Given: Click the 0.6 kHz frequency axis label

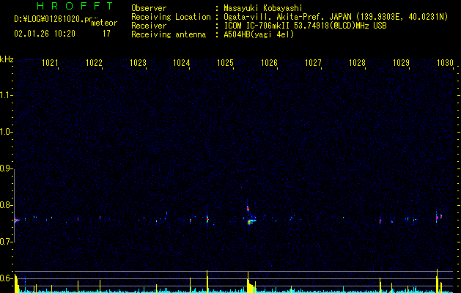Looking at the screenshot, I should pos(5,278).
